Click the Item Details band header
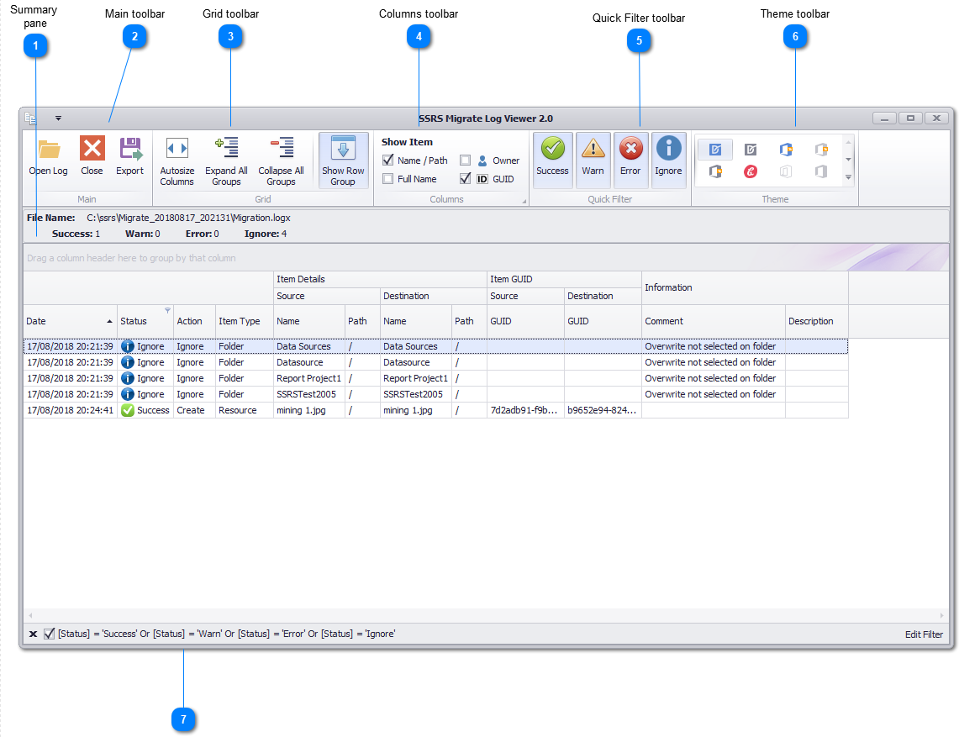Image resolution: width=959 pixels, height=737 pixels. coord(380,279)
